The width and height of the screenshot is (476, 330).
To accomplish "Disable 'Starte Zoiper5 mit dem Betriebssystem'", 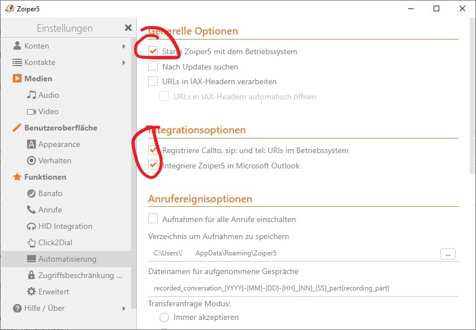I will tap(153, 50).
